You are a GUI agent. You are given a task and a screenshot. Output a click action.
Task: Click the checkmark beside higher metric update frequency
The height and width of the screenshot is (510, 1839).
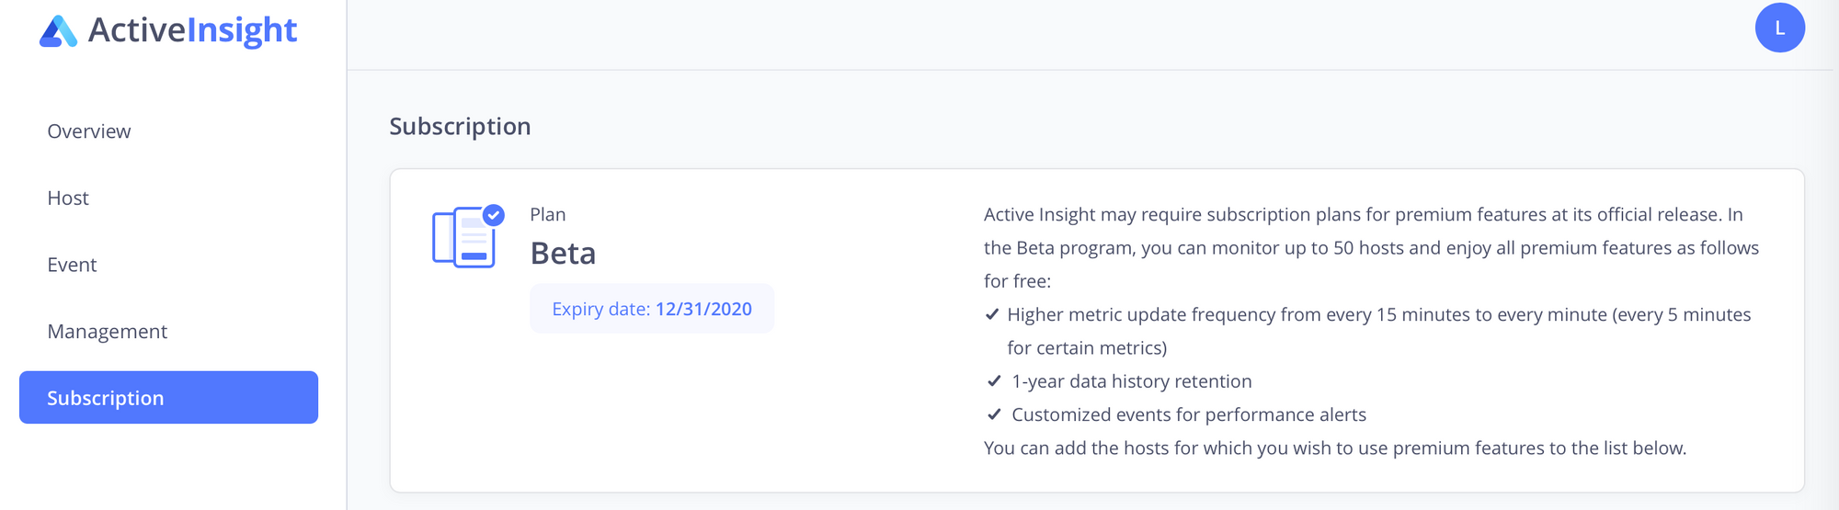pos(992,314)
